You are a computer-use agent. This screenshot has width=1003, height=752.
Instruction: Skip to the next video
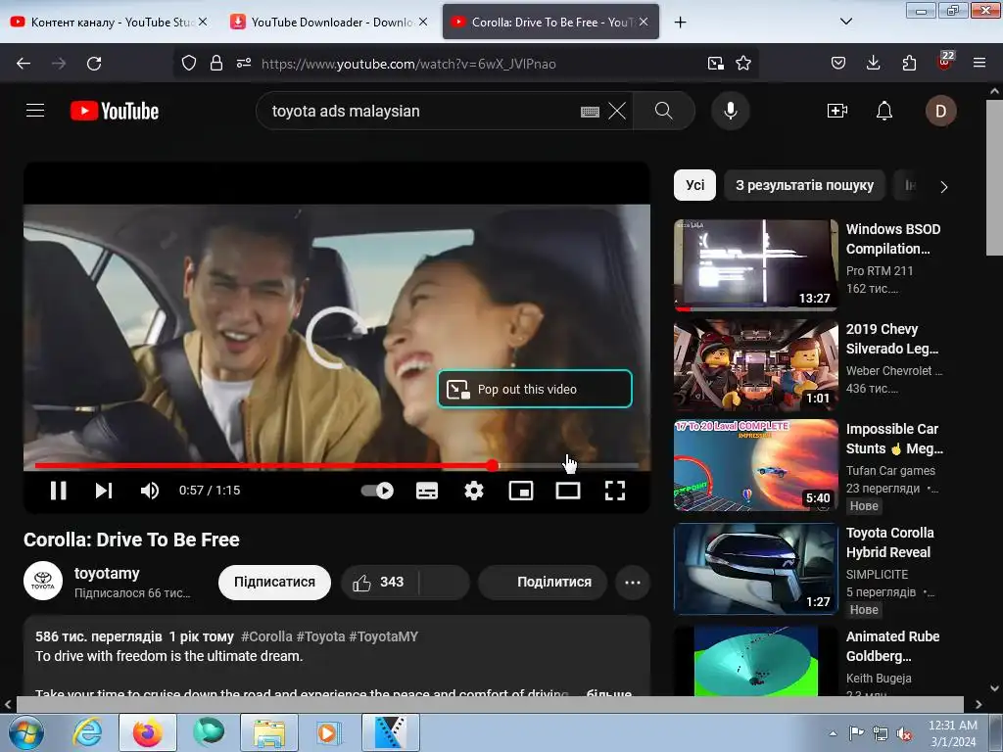[104, 491]
